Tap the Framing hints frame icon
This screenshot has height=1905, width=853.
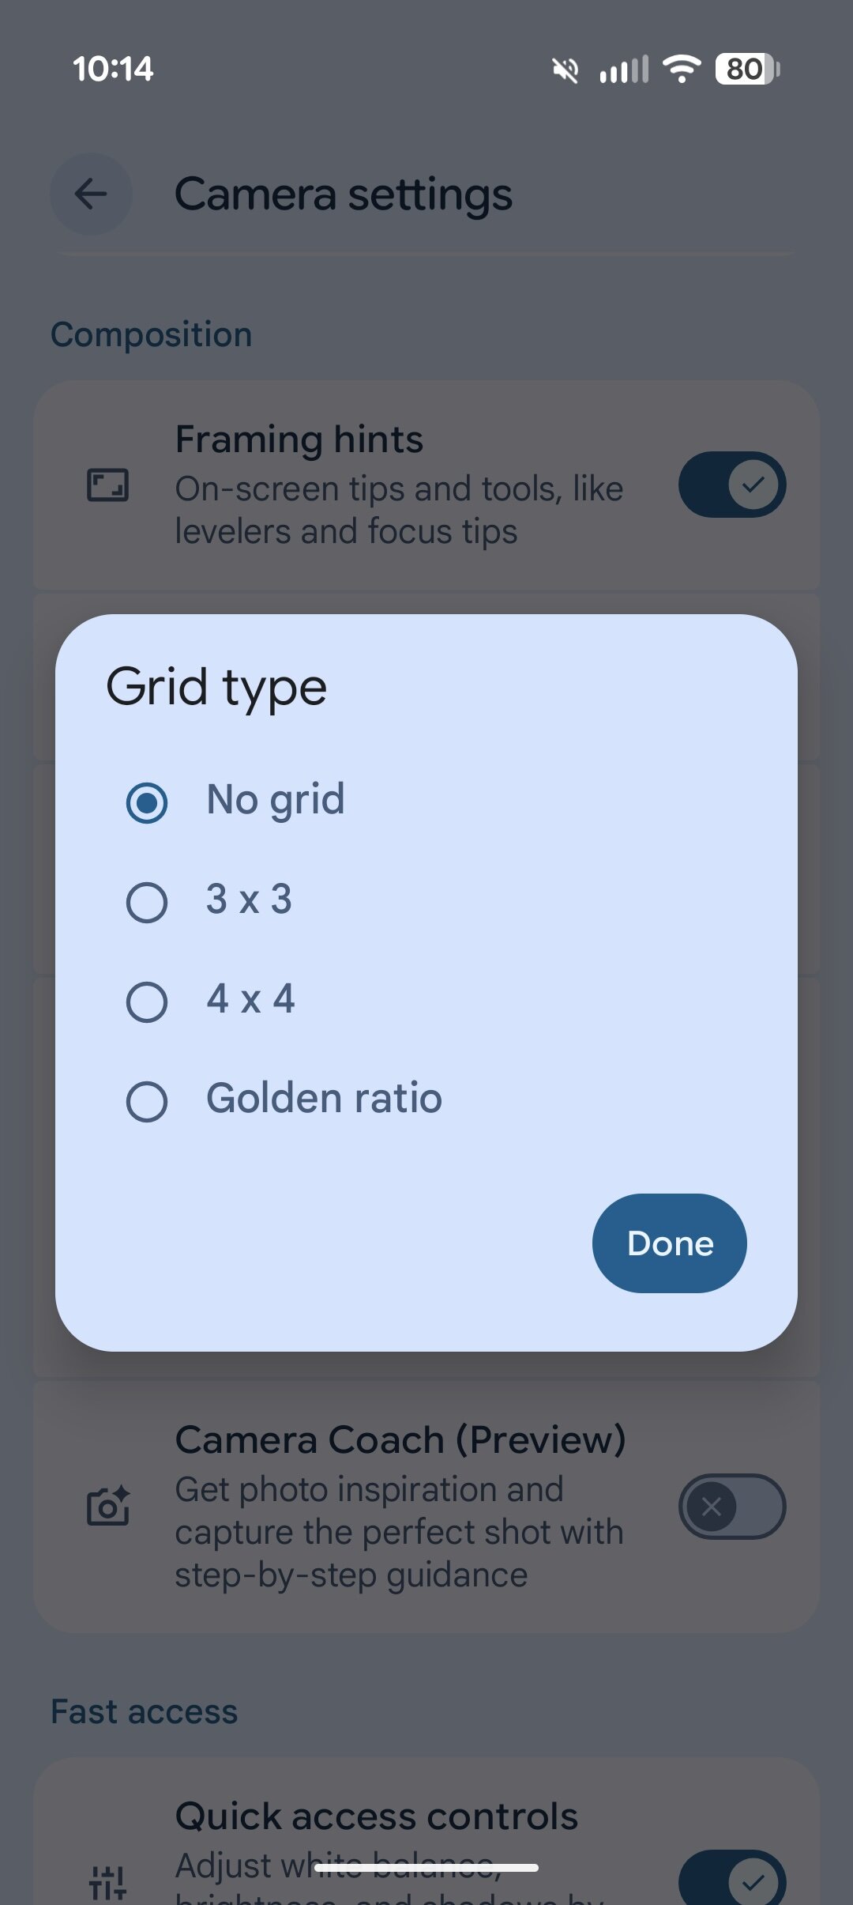(x=107, y=485)
